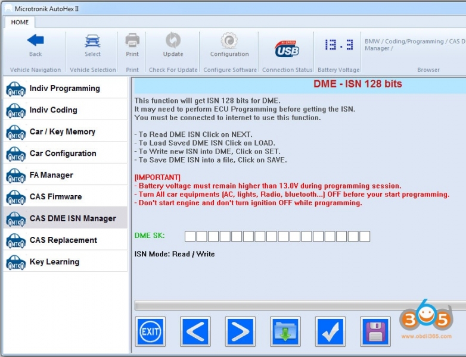Select CAS Firmware in the sidebar
The image size is (466, 357).
[65, 196]
